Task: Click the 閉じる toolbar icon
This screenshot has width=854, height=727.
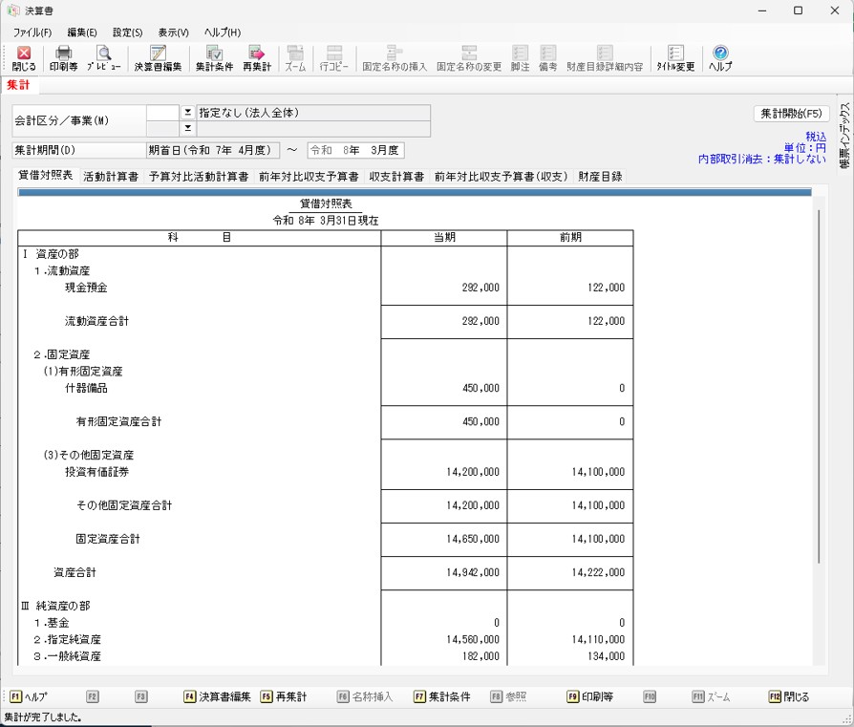Action: pos(24,58)
